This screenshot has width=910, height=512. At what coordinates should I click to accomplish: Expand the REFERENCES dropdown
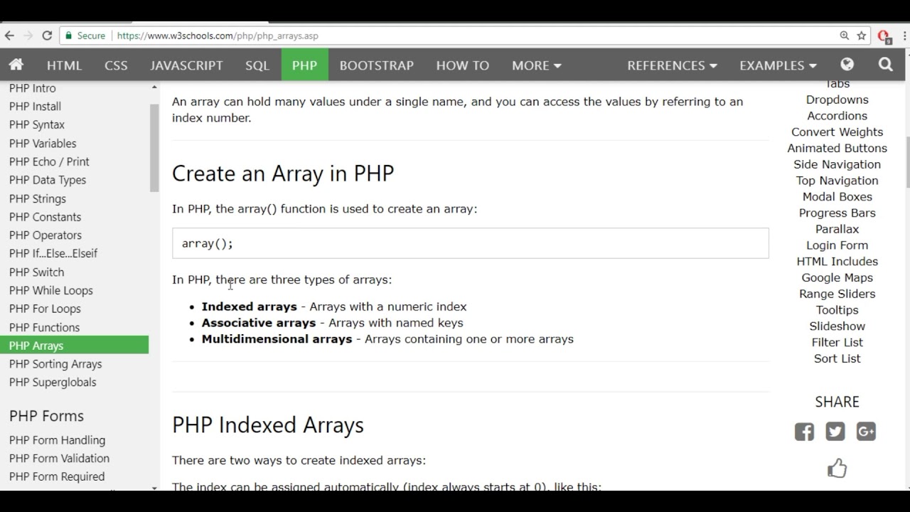(672, 65)
